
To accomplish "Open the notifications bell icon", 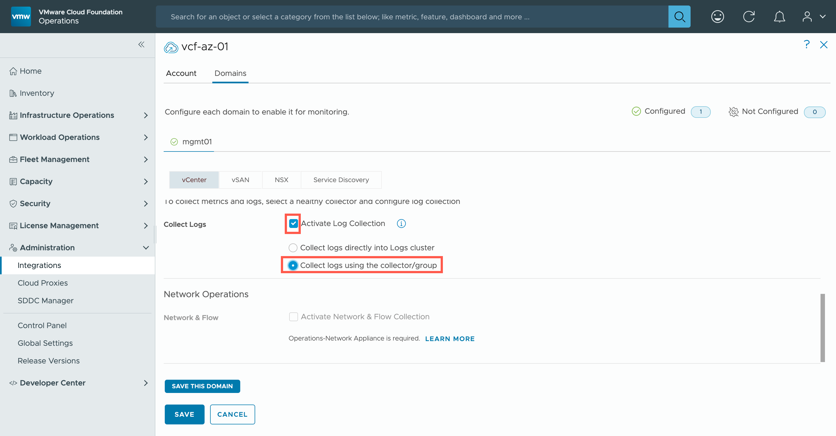I will tap(779, 17).
